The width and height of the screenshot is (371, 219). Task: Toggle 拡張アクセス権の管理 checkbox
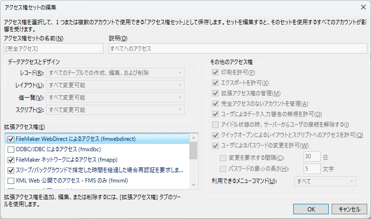tap(215, 93)
